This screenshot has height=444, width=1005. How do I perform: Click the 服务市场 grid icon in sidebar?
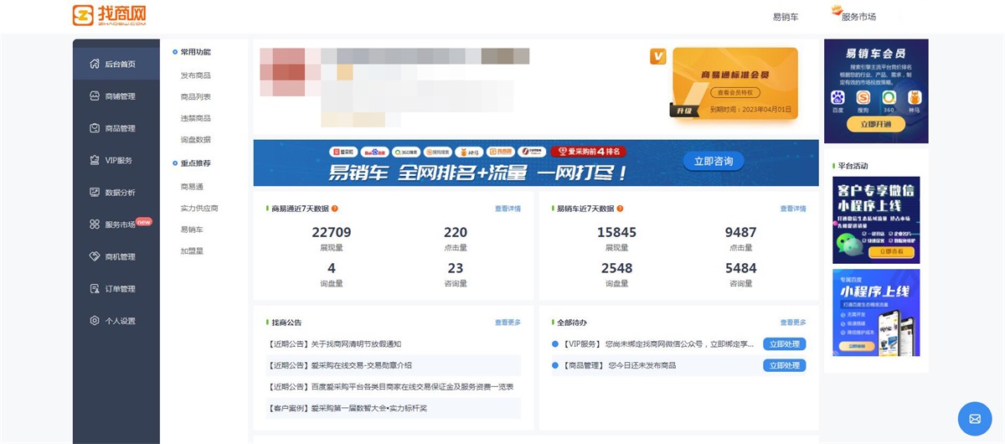pos(95,225)
